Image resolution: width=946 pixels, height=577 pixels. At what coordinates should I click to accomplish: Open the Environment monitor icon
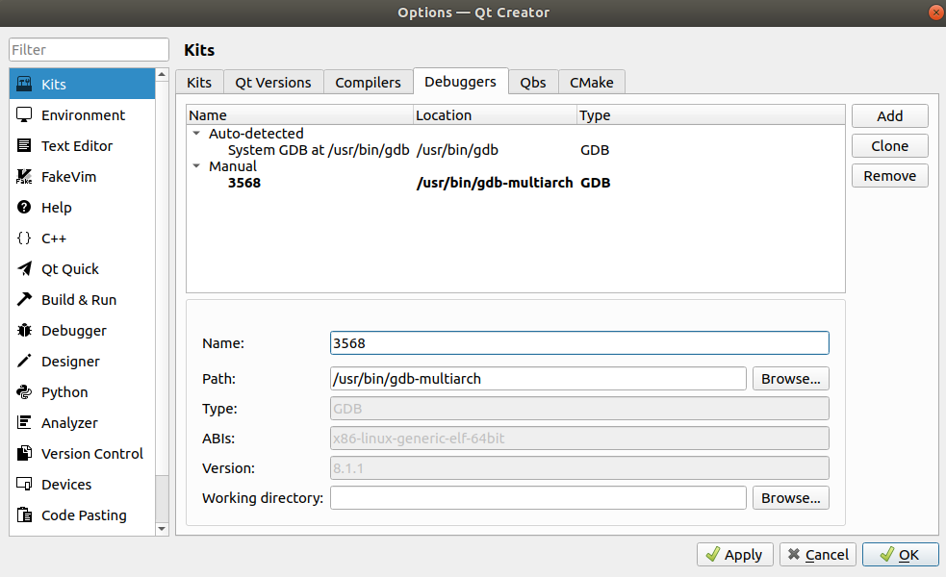coord(24,115)
